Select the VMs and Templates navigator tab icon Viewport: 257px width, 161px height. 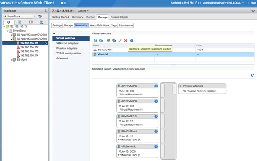(x=20, y=22)
